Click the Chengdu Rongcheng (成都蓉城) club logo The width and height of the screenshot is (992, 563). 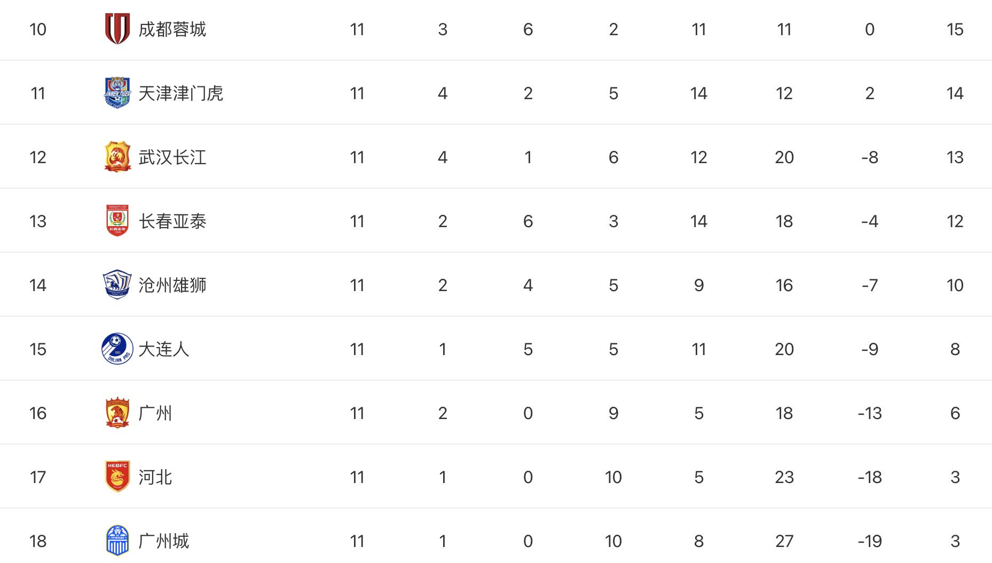pyautogui.click(x=117, y=29)
